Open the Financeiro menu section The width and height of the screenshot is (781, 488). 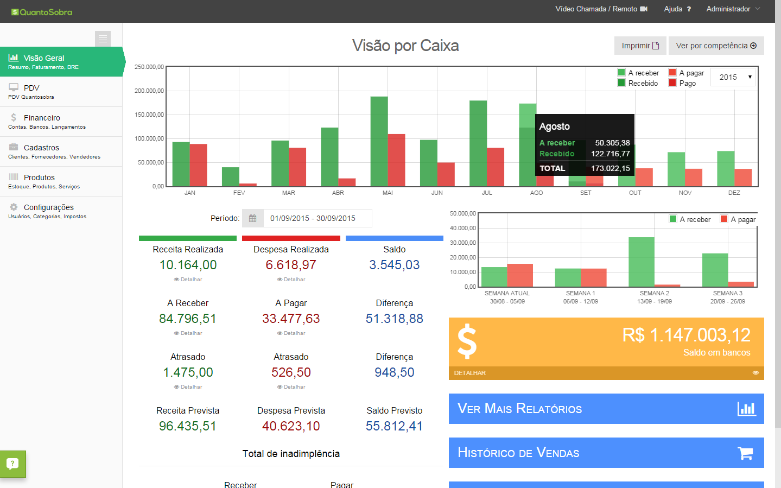[x=61, y=121]
